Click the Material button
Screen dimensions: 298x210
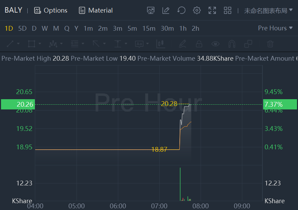tap(96, 10)
